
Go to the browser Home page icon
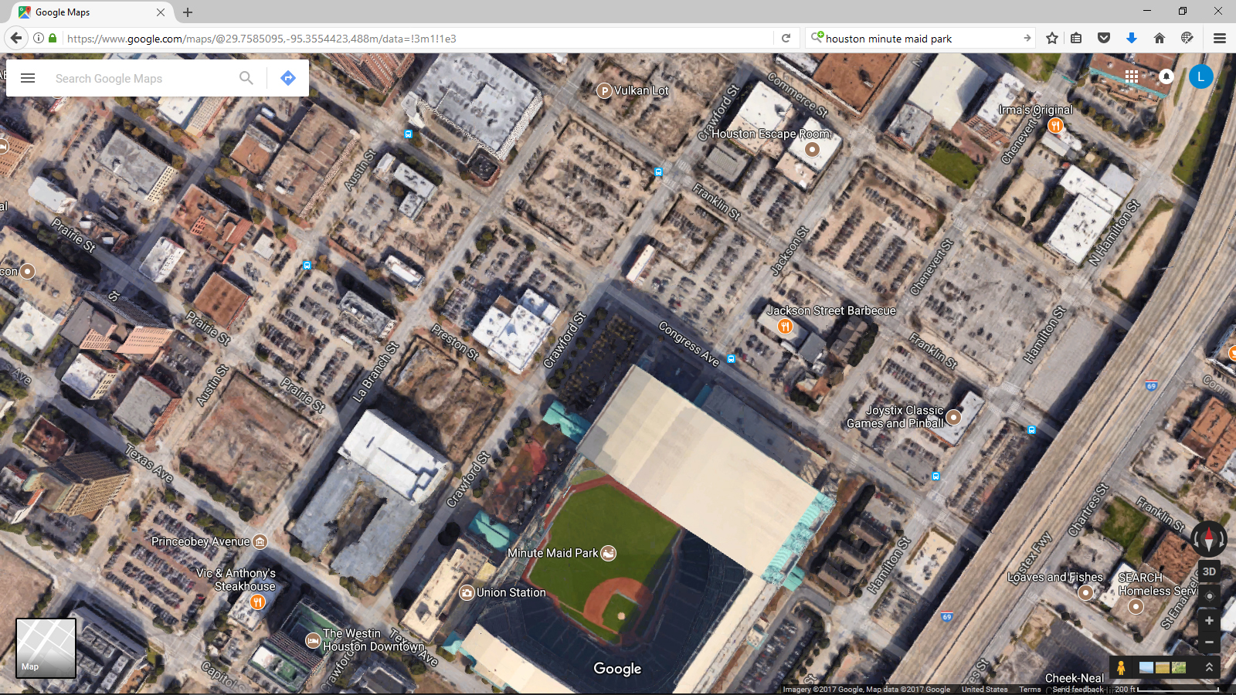click(x=1160, y=38)
